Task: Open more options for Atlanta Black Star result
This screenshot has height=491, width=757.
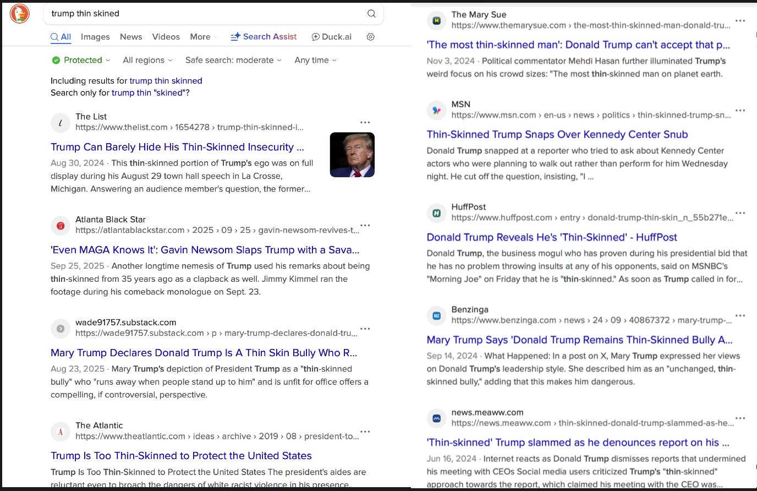Action: pos(365,225)
